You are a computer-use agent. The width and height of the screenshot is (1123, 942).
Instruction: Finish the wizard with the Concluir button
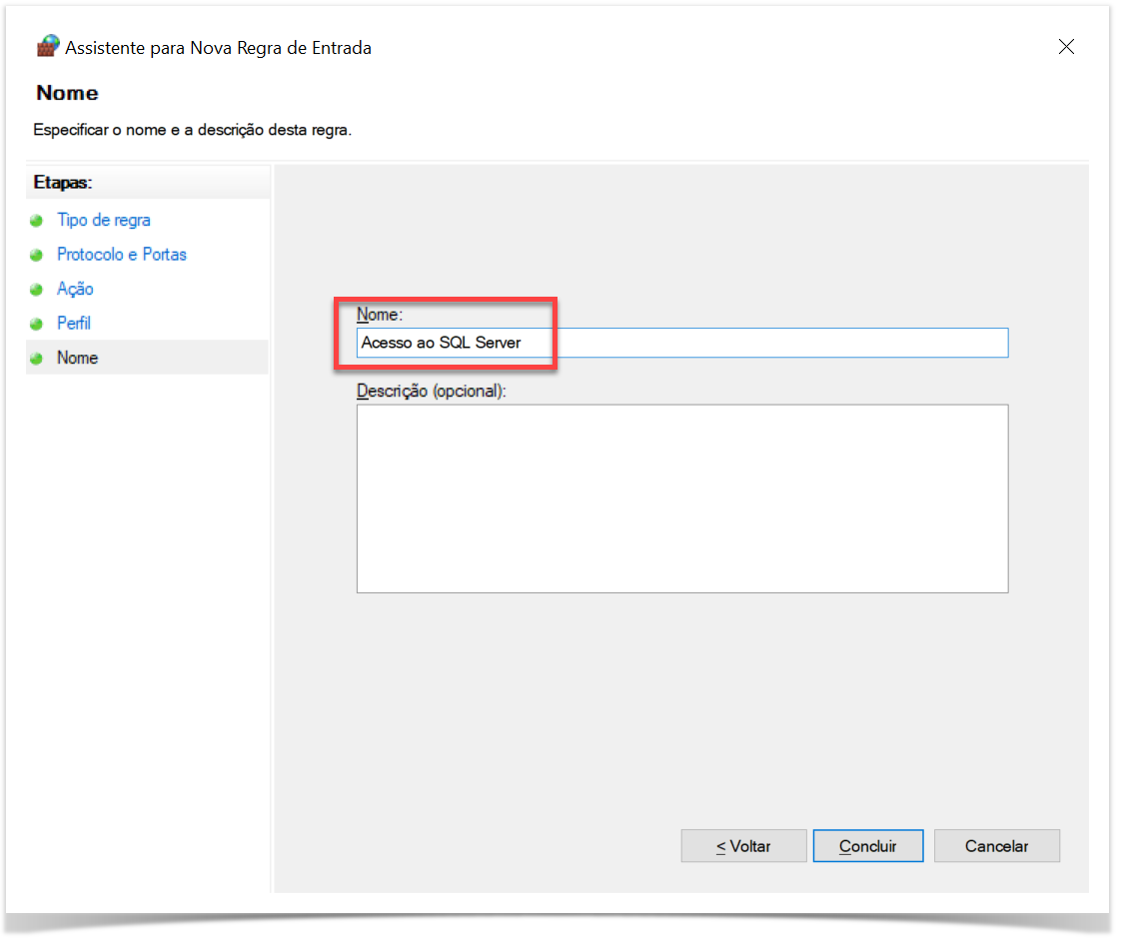867,846
